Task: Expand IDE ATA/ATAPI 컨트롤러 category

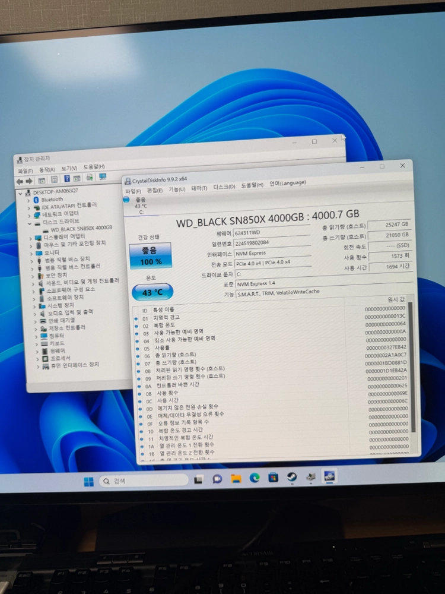Action: pyautogui.click(x=28, y=208)
